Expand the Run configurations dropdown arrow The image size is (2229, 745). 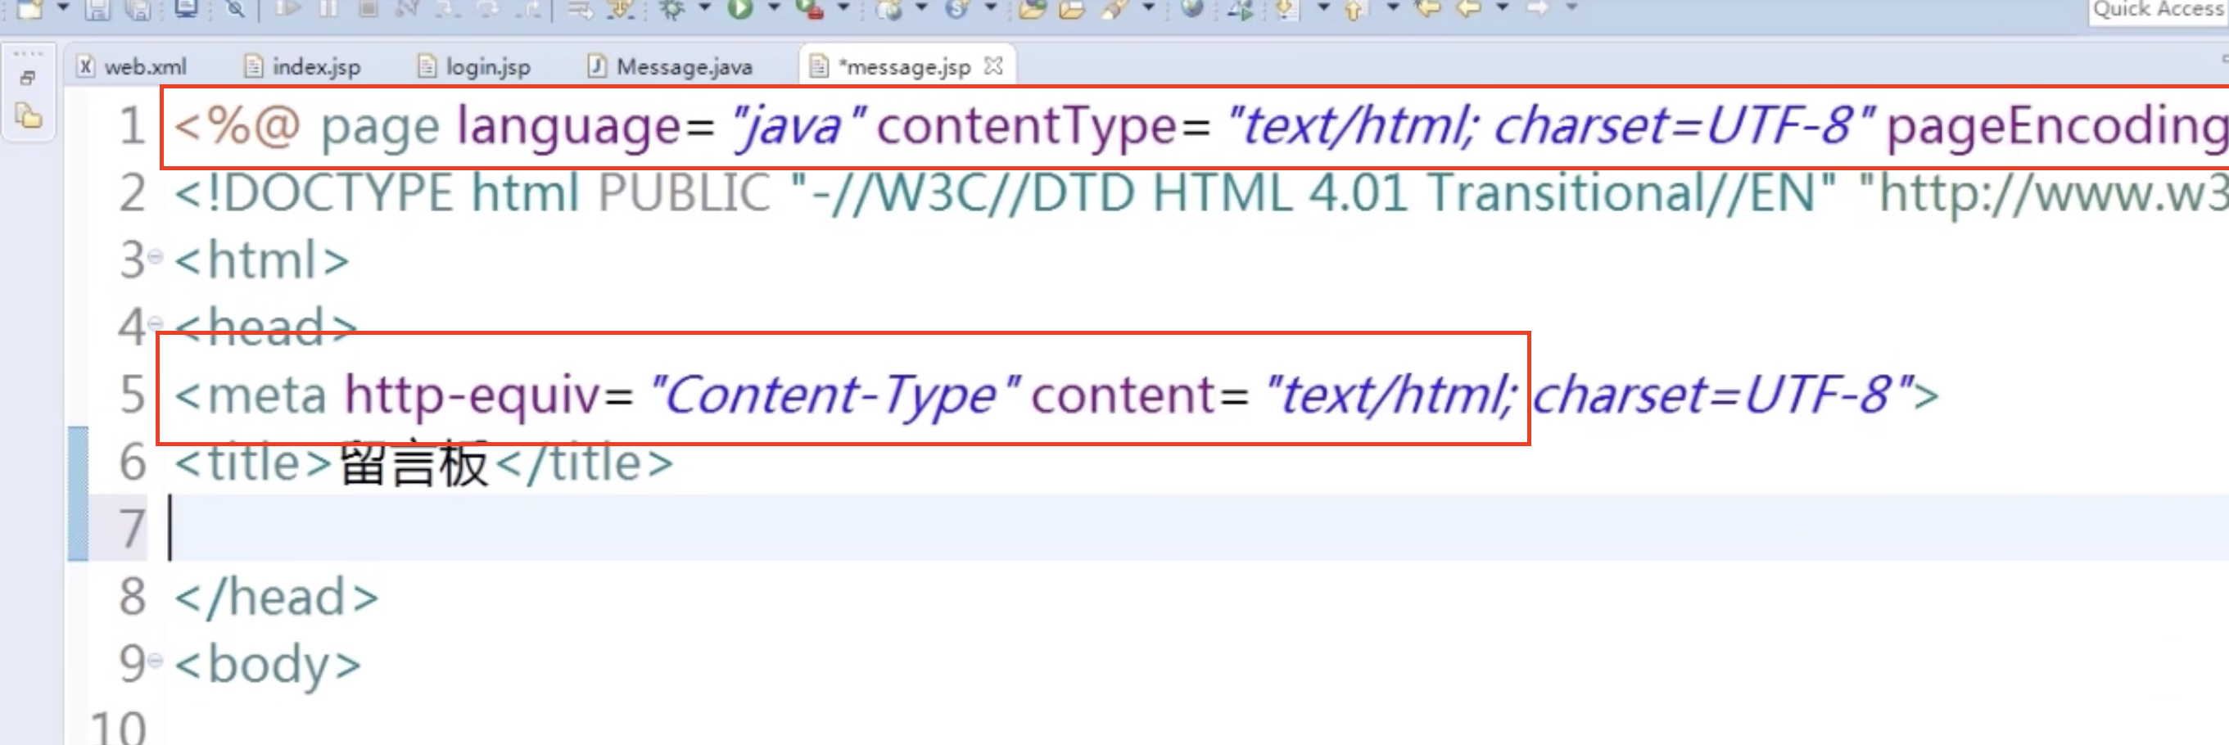774,8
